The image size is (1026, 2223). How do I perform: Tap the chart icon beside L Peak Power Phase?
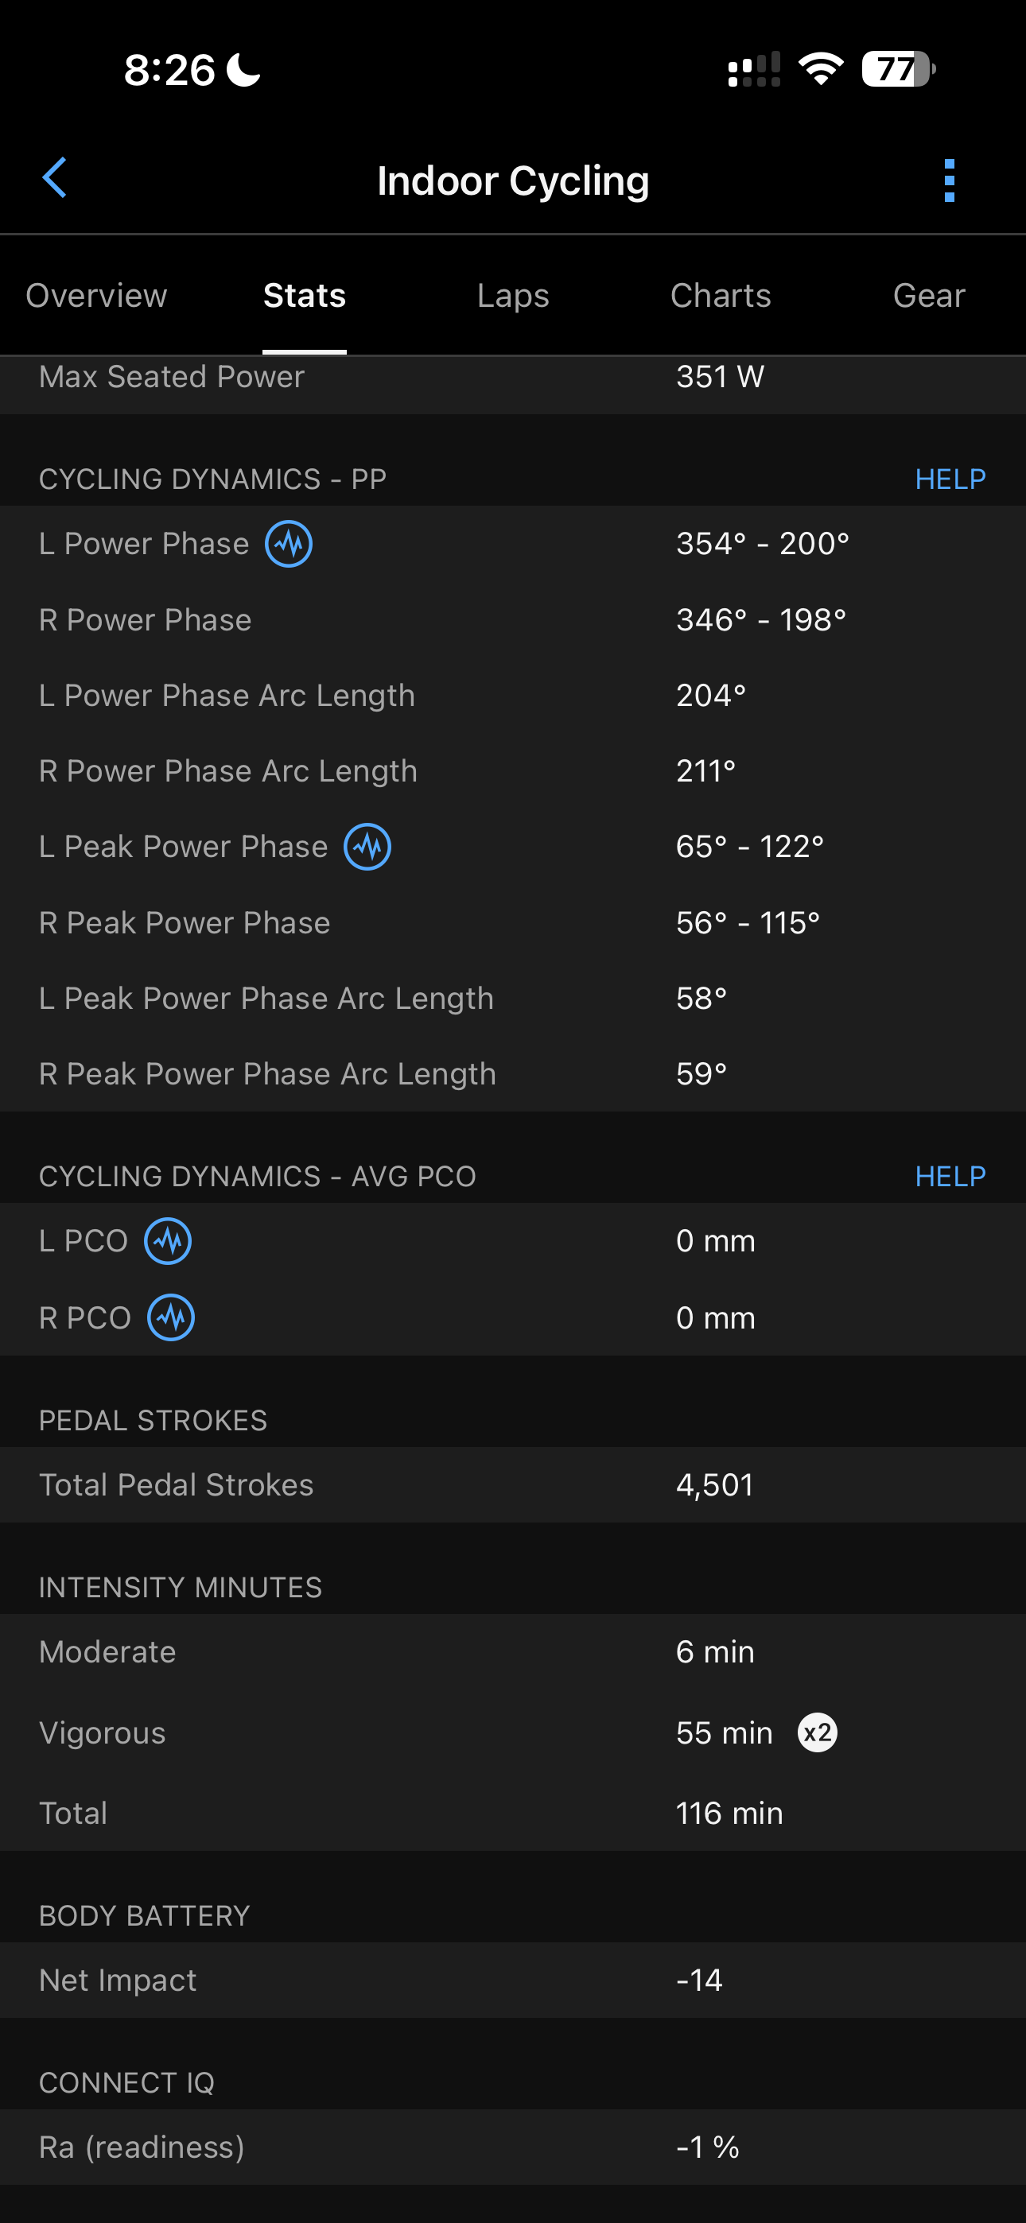(368, 847)
